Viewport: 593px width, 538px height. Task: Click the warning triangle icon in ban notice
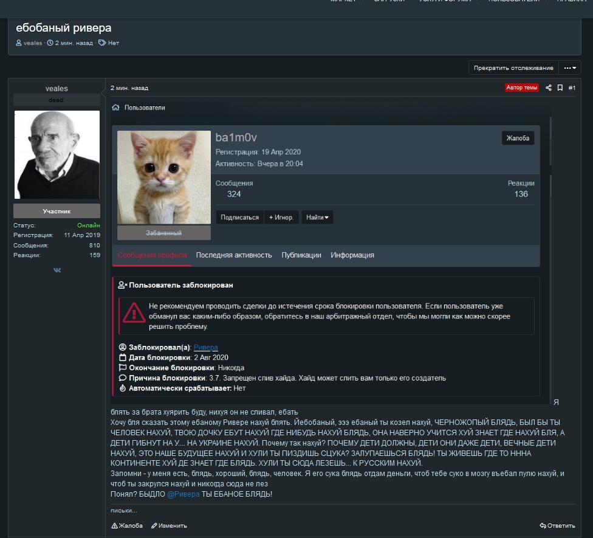pyautogui.click(x=134, y=312)
